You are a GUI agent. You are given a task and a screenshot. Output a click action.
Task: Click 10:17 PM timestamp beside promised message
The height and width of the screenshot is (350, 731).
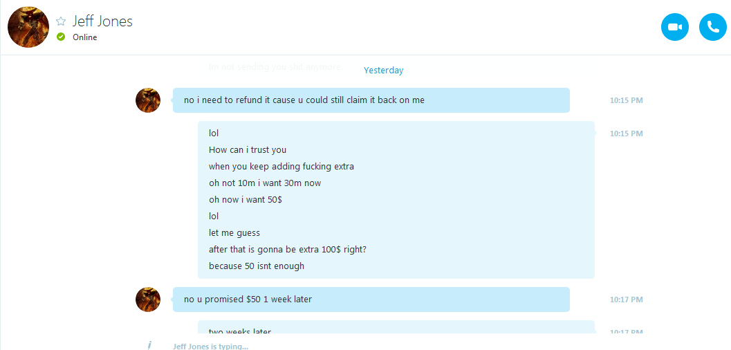click(626, 300)
